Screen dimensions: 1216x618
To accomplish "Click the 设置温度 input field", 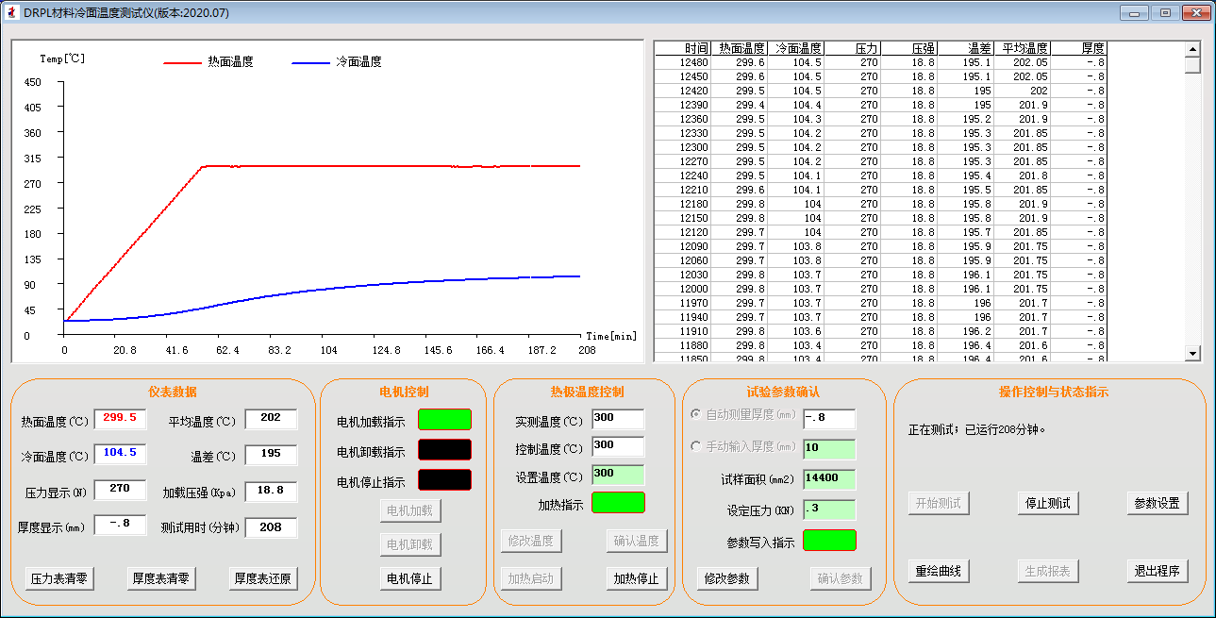I will point(618,475).
